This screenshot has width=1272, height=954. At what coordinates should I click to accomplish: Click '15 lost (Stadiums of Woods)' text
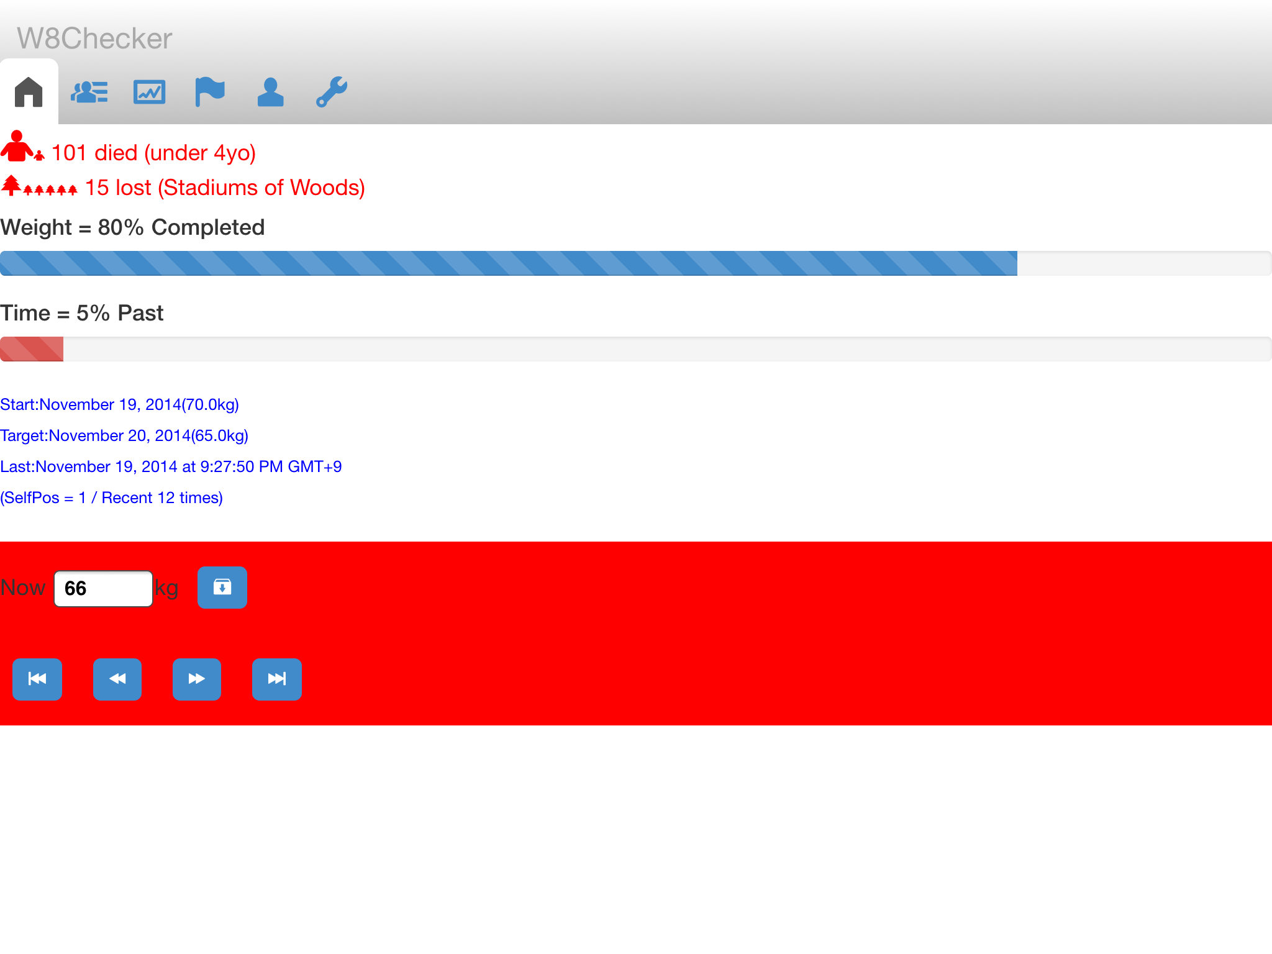pos(224,188)
